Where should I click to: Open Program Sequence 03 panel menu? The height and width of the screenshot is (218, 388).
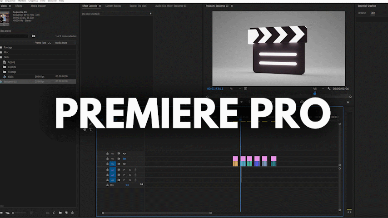tap(232, 6)
